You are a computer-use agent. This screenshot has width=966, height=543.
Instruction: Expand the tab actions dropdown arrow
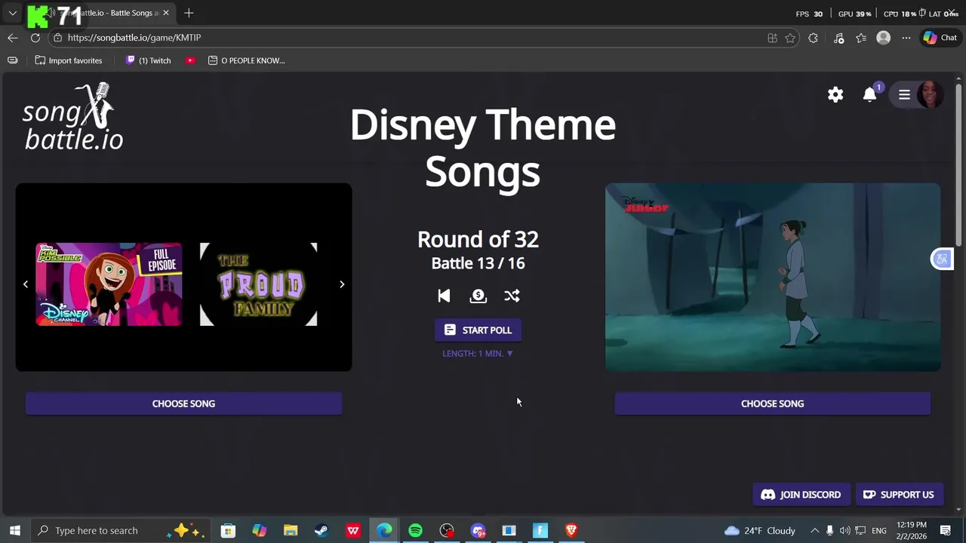[13, 13]
